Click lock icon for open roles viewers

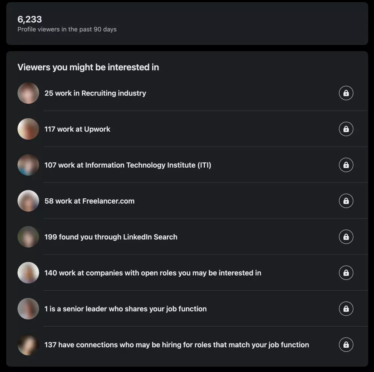pyautogui.click(x=346, y=273)
